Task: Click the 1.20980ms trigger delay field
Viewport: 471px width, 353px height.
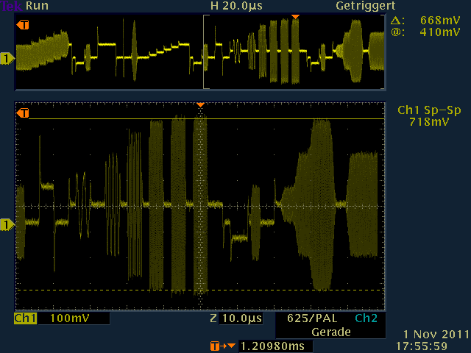Action: point(272,346)
